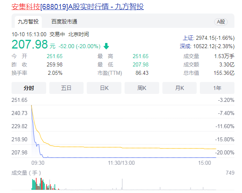Screen dimensions: 242x193
Task: Switch to the 九方智投 tab
Action: coord(28,21)
